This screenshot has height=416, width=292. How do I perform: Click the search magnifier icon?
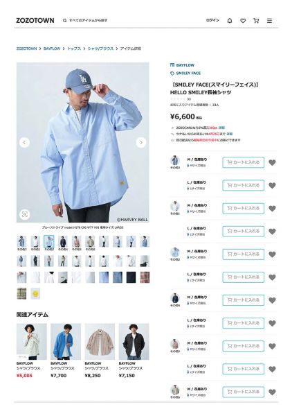[x=64, y=20]
